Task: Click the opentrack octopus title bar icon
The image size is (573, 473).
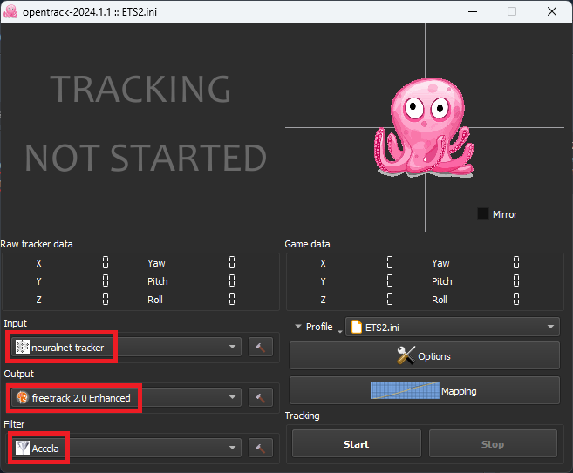Action: (x=10, y=11)
